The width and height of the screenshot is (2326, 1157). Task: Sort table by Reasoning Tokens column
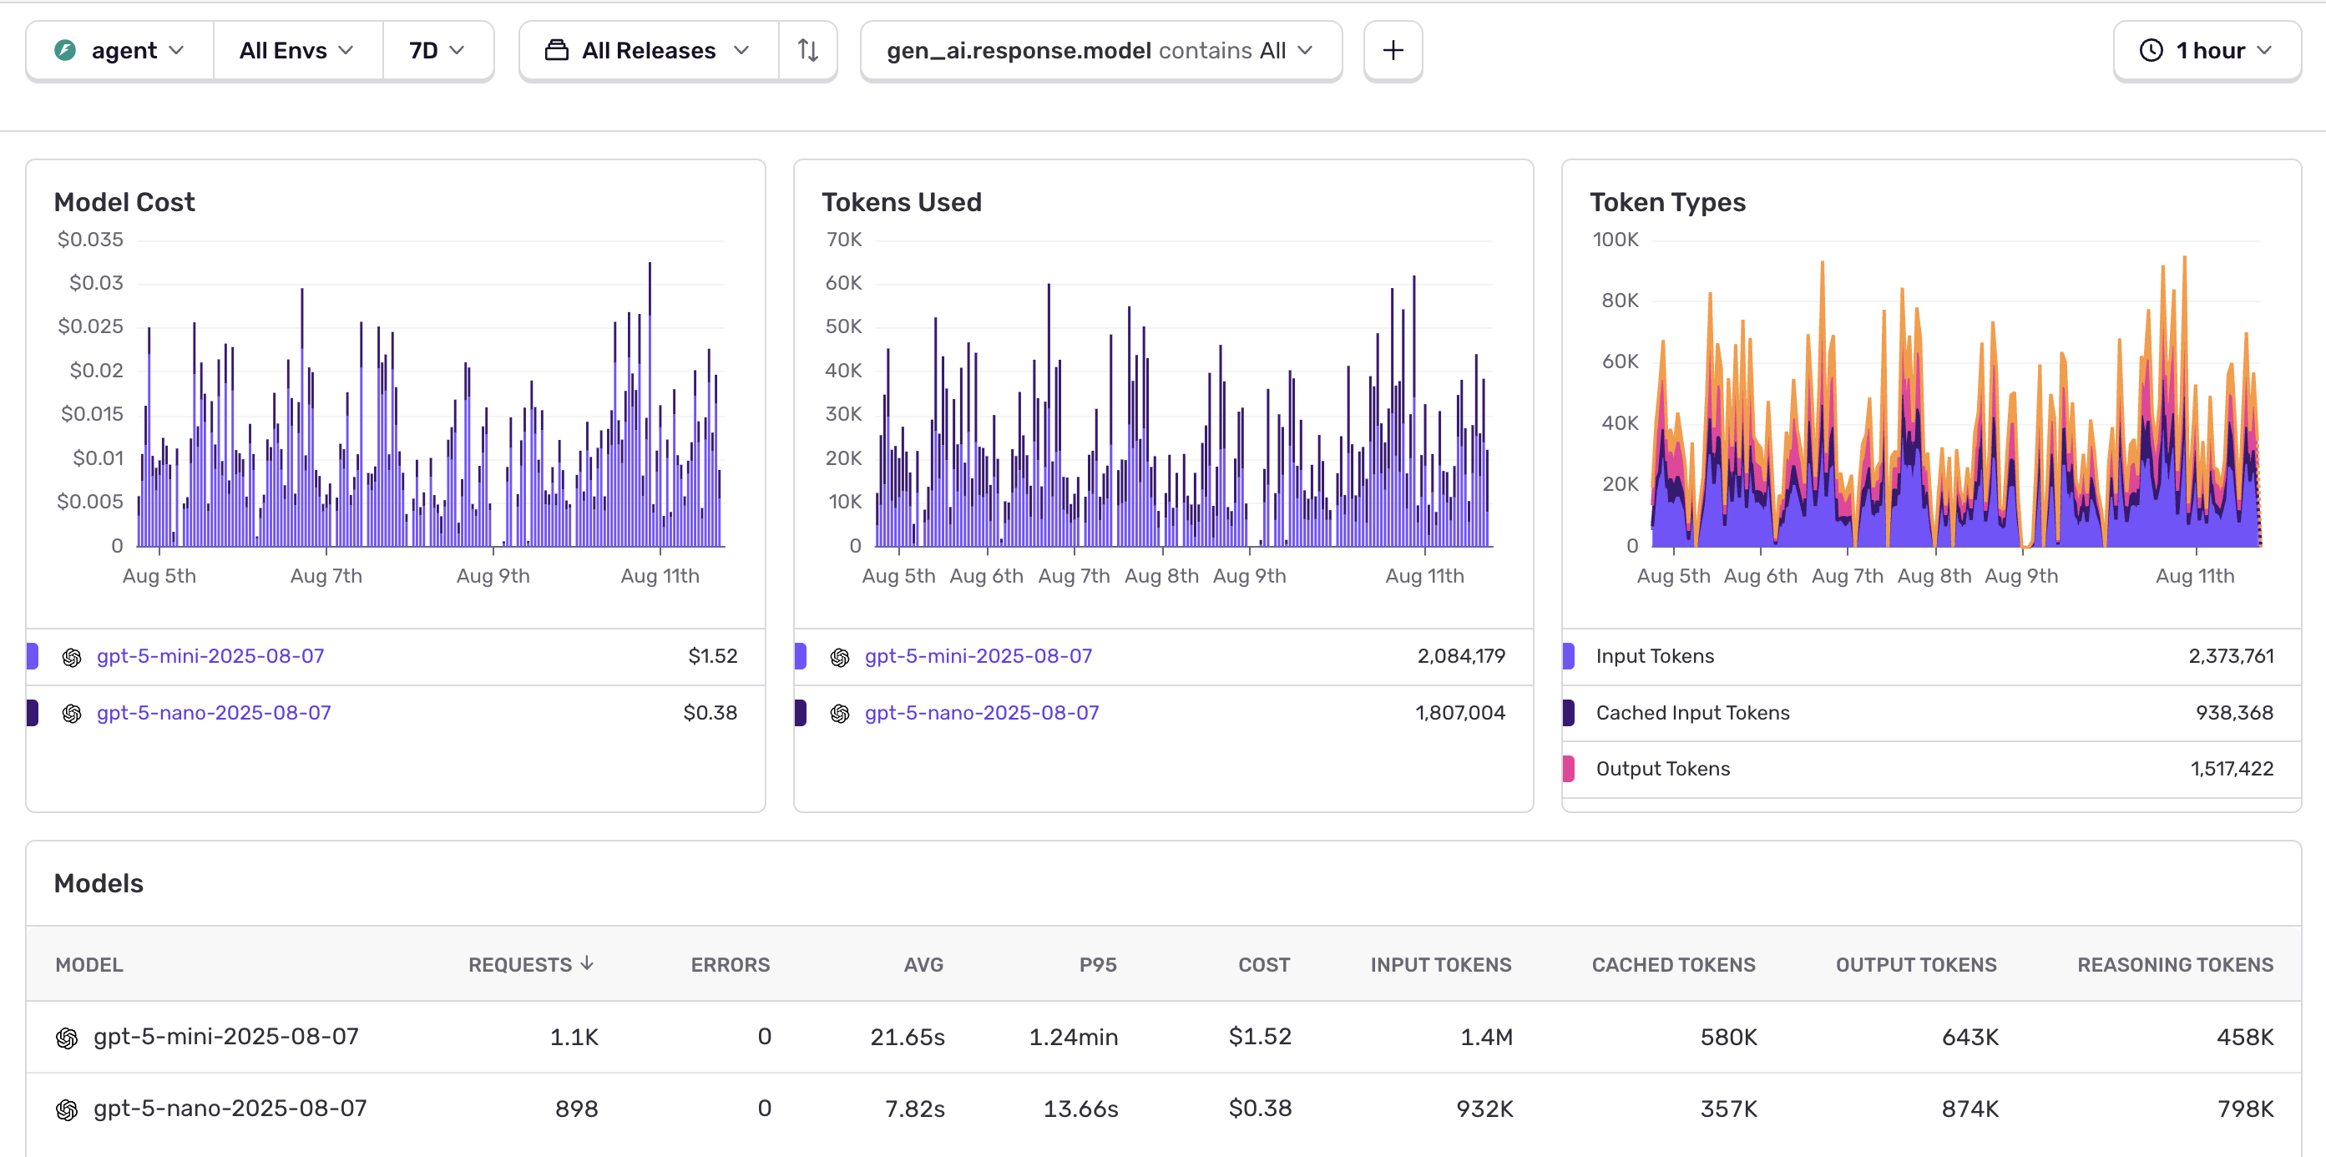click(x=2175, y=965)
